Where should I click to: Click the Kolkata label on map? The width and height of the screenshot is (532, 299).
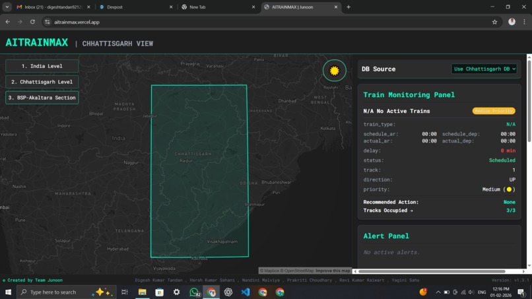[x=328, y=128]
